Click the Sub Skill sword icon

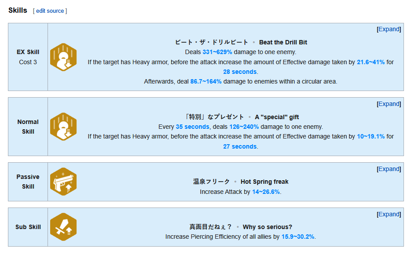(x=63, y=227)
